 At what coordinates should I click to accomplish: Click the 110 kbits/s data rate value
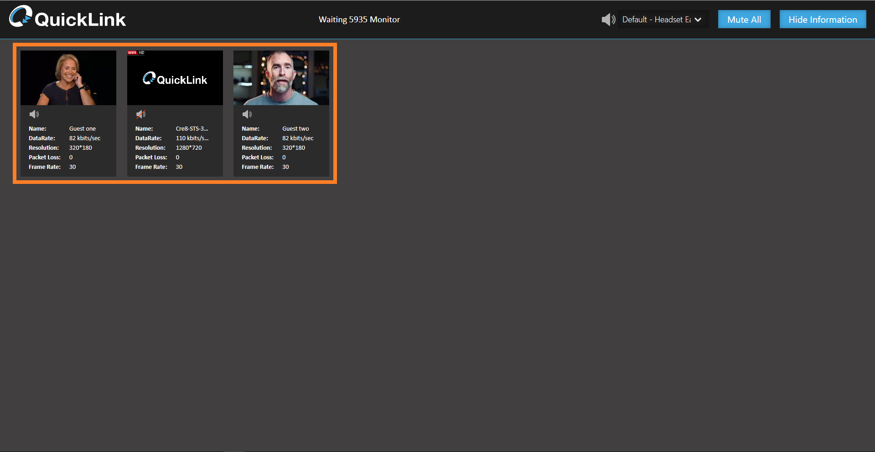click(192, 138)
